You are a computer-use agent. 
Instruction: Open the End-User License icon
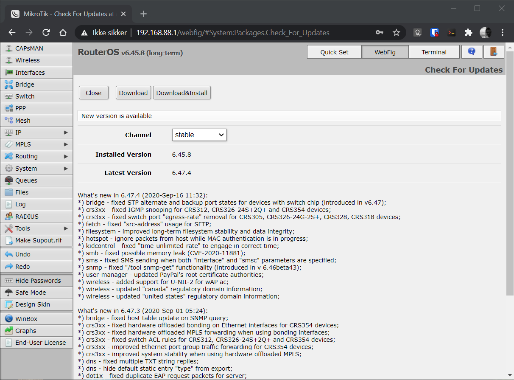[8, 343]
